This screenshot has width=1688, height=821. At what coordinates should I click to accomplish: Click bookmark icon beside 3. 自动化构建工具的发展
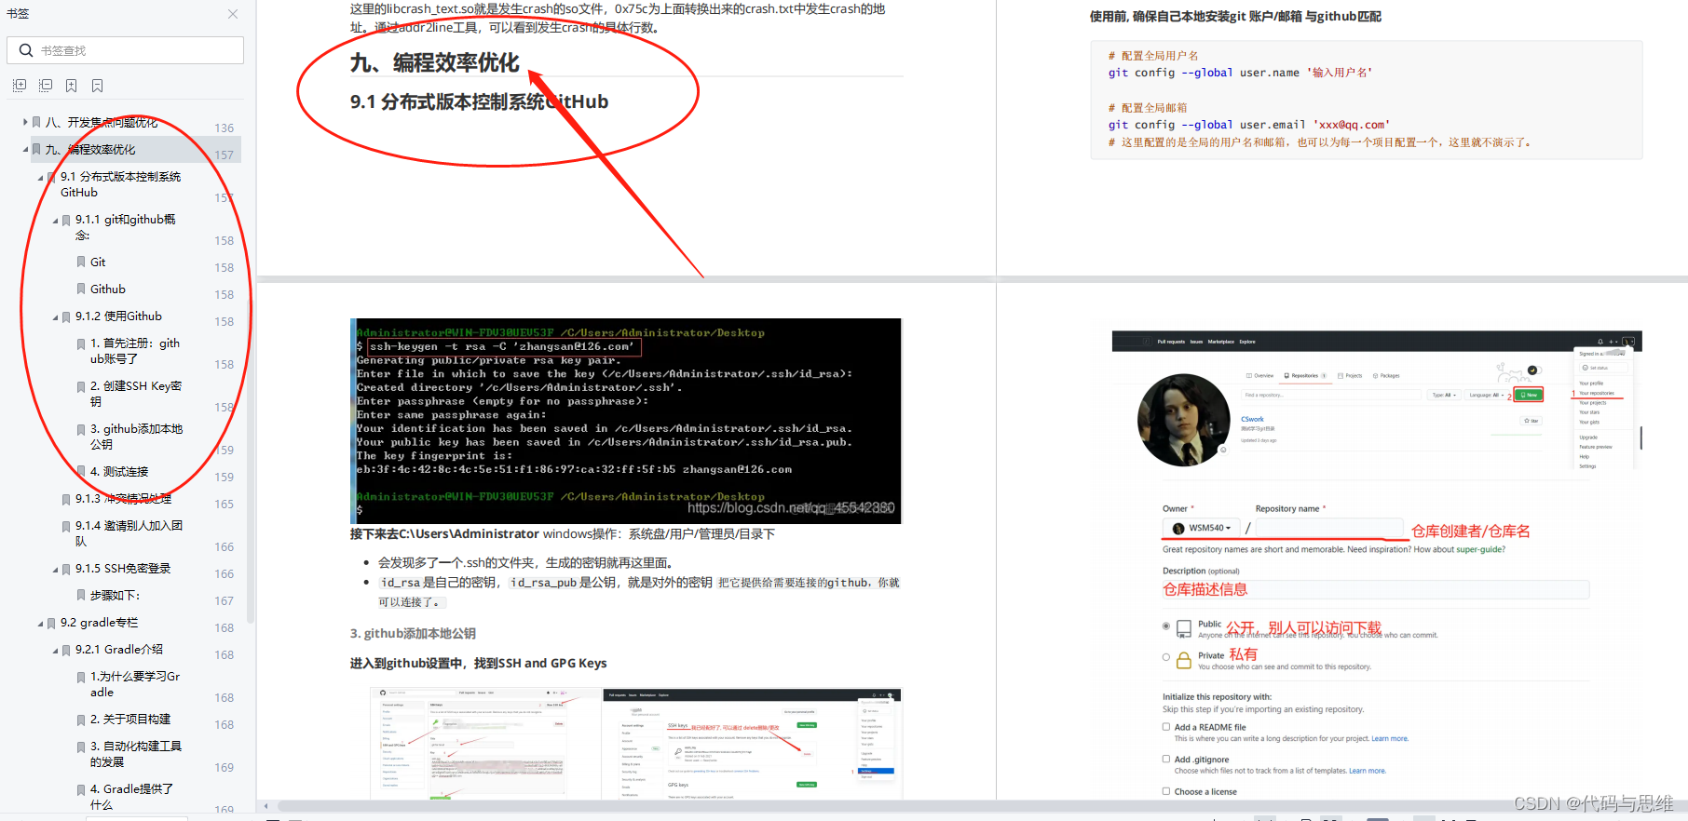[81, 747]
